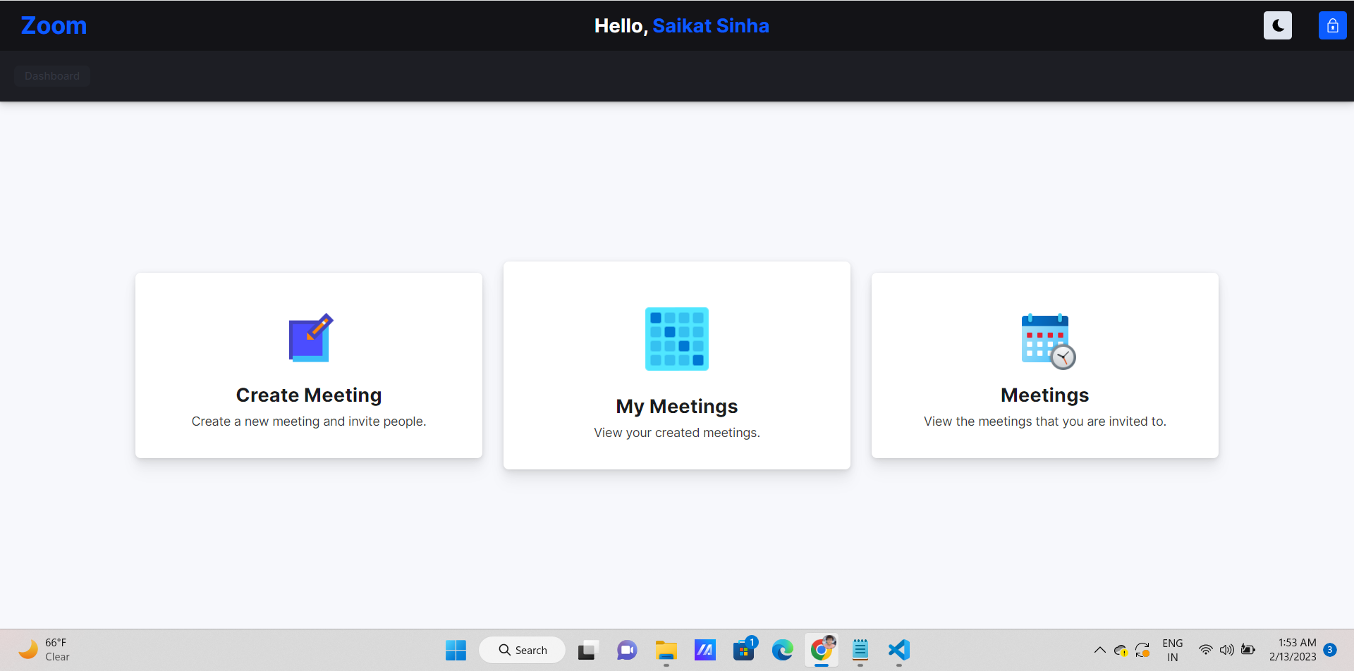Open File Explorer from the taskbar

coord(666,650)
